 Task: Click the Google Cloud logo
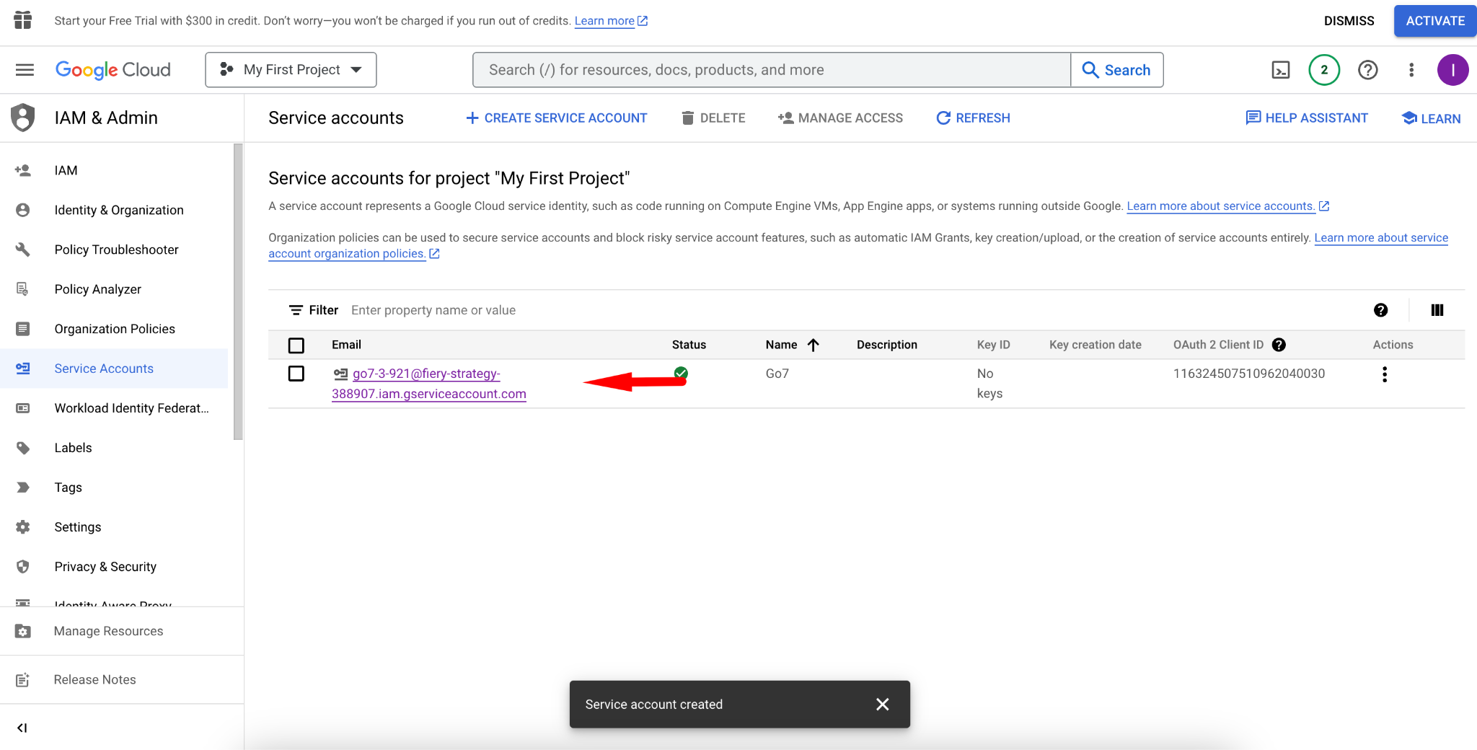(113, 69)
